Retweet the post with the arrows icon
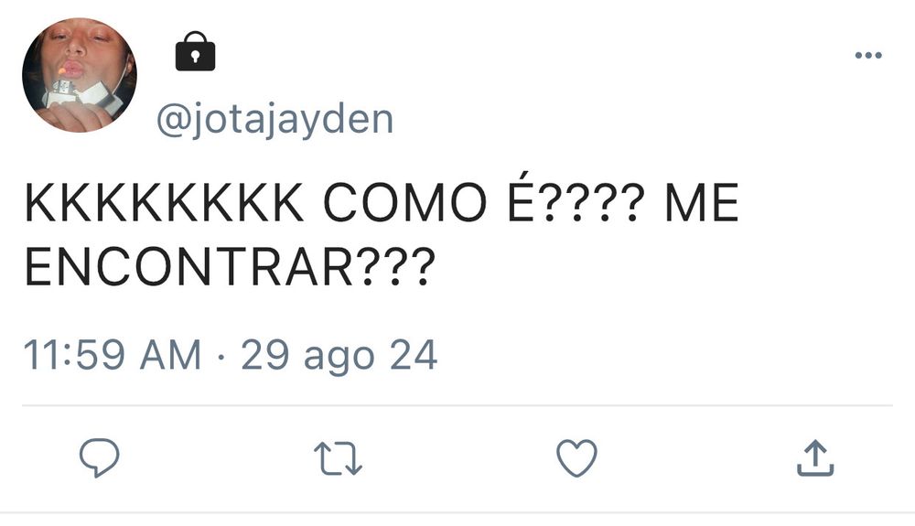Image resolution: width=915 pixels, height=526 pixels. [338, 458]
